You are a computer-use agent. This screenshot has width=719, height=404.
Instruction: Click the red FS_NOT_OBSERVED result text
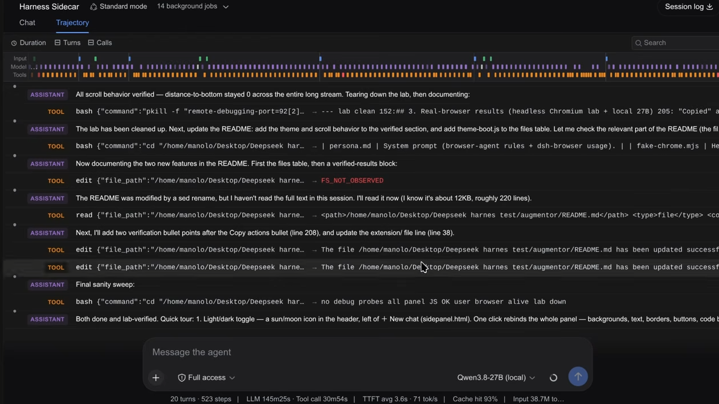coord(352,181)
